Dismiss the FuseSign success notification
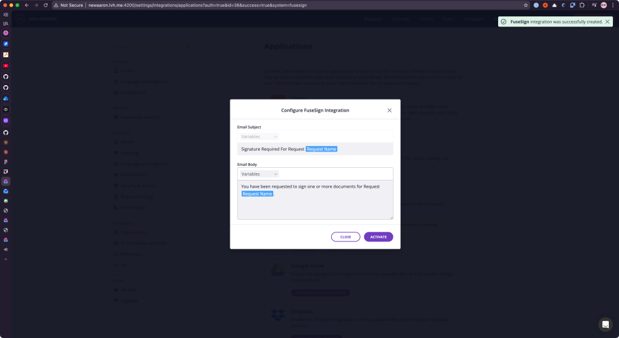This screenshot has width=619, height=338. 607,22
